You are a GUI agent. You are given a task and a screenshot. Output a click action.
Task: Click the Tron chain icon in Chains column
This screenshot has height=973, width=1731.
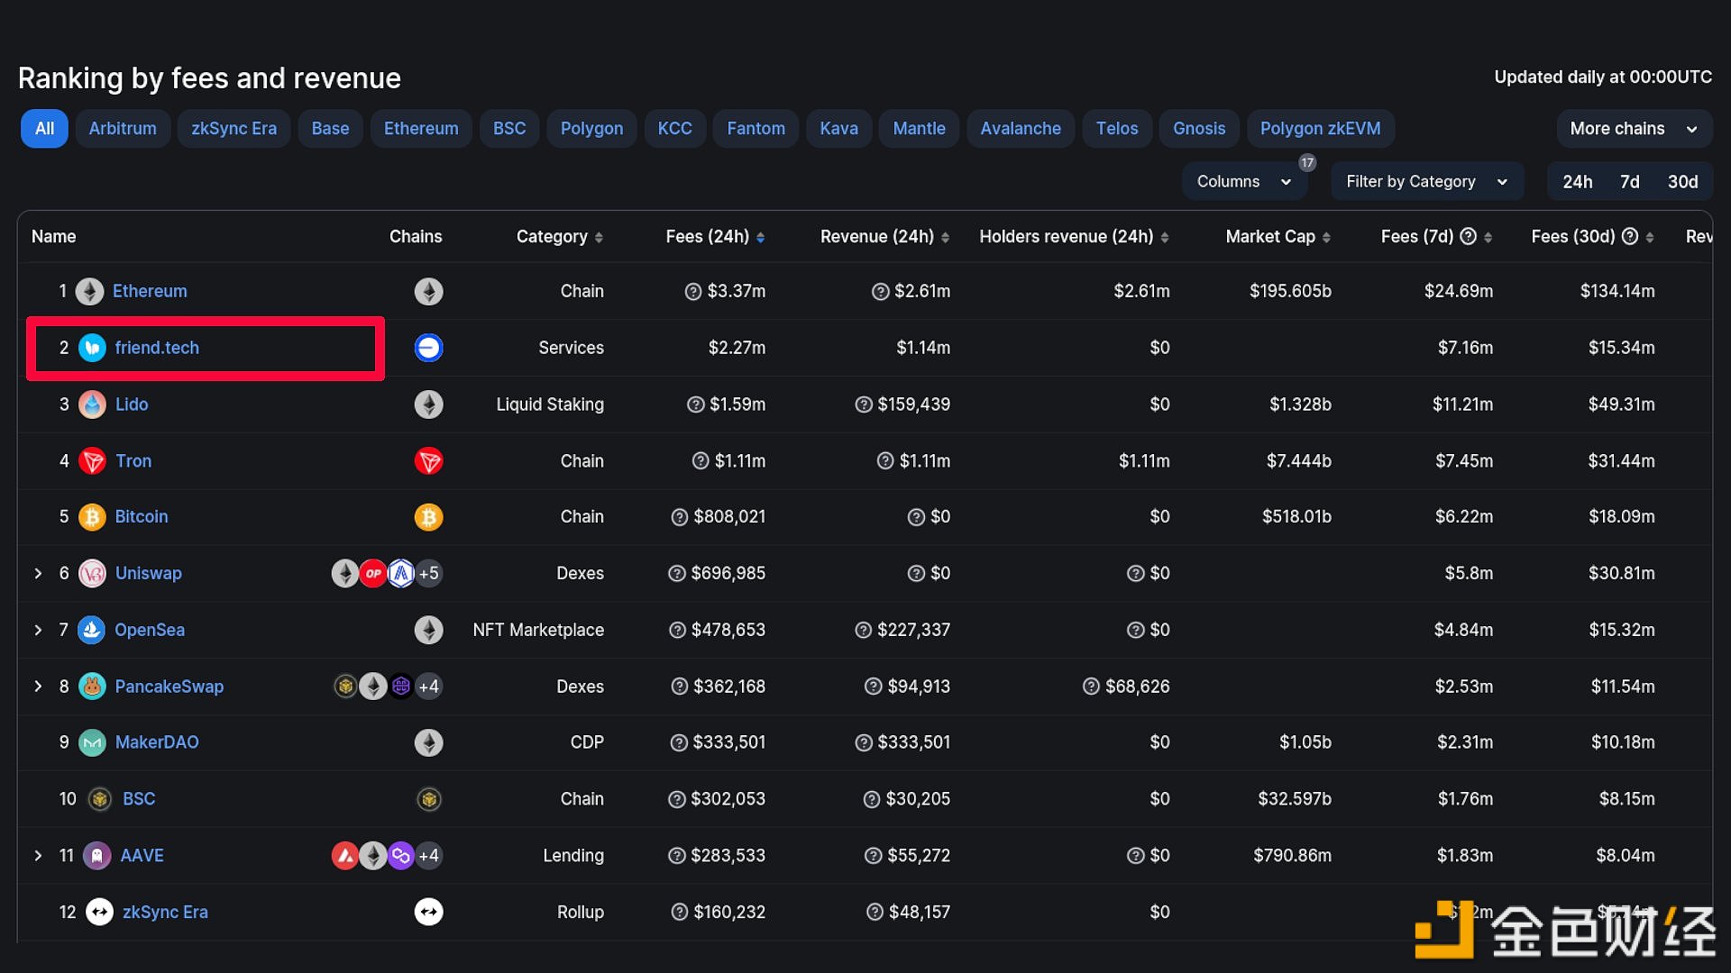[x=428, y=461]
